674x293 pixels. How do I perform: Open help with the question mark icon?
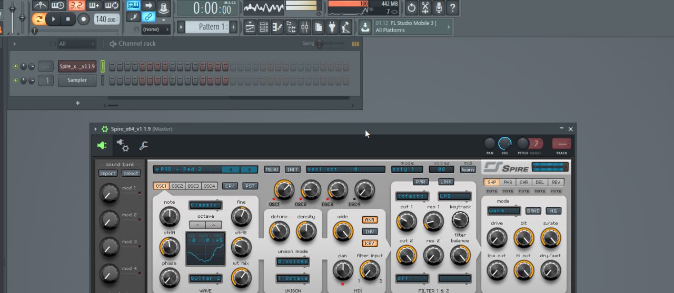(x=453, y=7)
